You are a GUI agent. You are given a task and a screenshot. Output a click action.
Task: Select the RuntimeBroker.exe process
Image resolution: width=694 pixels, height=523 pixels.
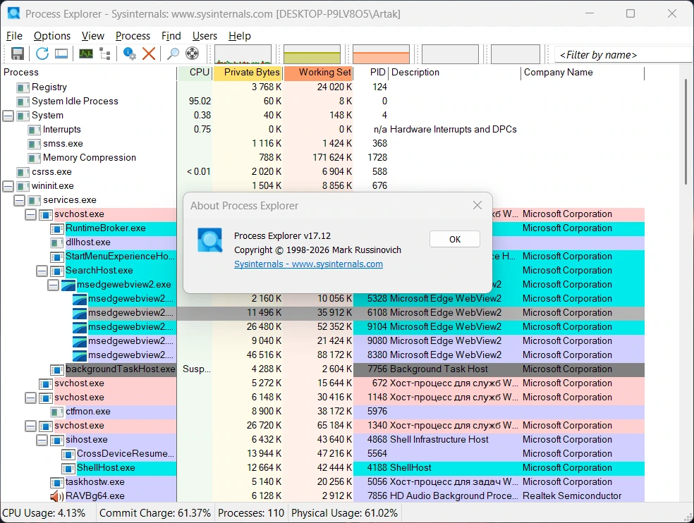pos(105,228)
